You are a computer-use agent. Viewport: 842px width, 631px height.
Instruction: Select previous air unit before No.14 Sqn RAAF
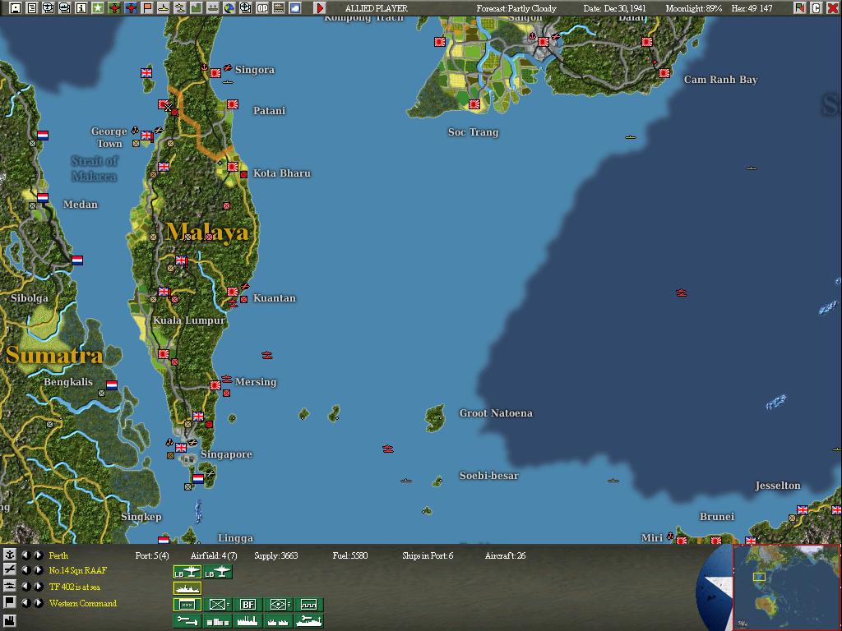(25, 570)
